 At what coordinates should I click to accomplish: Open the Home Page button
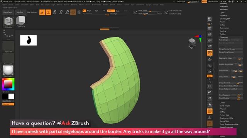[x=8, y=12]
